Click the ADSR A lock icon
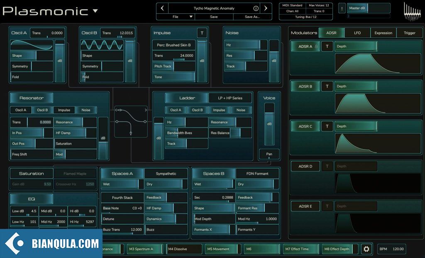 (x=316, y=47)
